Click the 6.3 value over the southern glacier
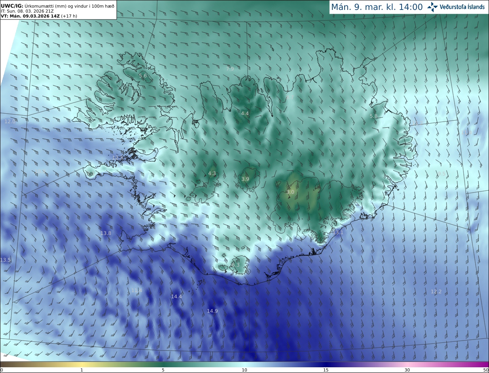 click(235, 265)
